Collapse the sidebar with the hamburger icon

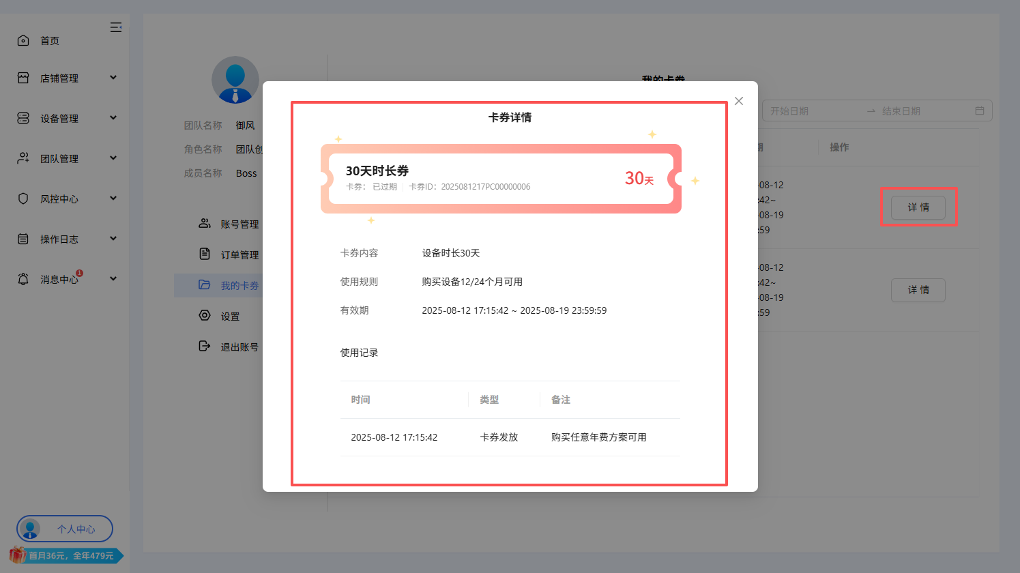pyautogui.click(x=116, y=27)
